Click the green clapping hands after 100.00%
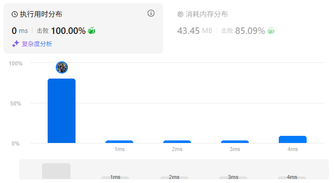Viewport: 334px width, 183px height. (x=91, y=31)
